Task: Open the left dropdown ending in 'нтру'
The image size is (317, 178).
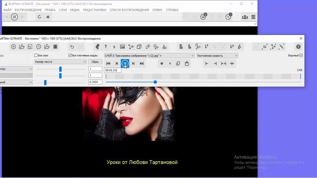Action: [16, 69]
